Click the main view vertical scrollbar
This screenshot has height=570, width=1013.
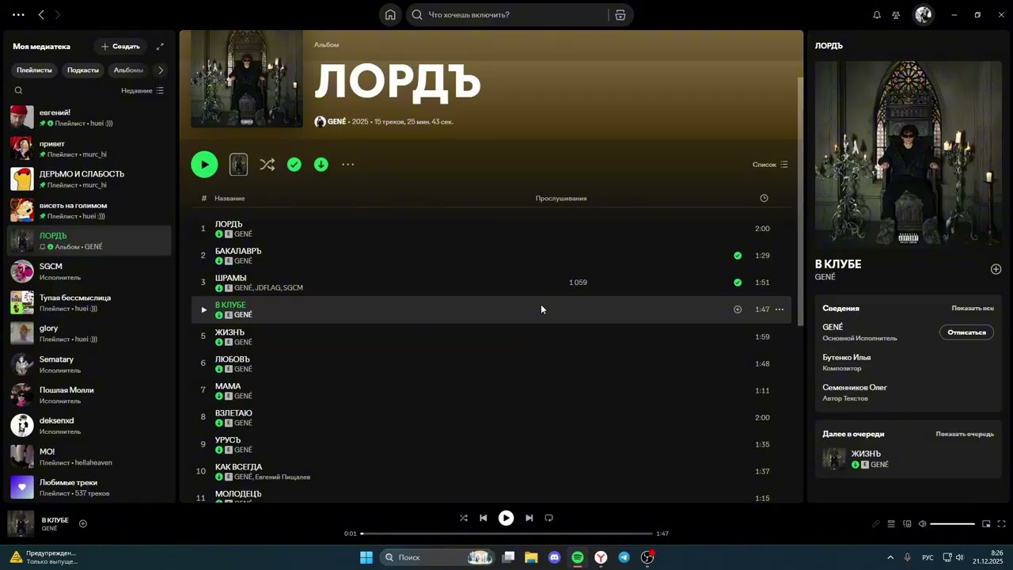click(x=800, y=200)
